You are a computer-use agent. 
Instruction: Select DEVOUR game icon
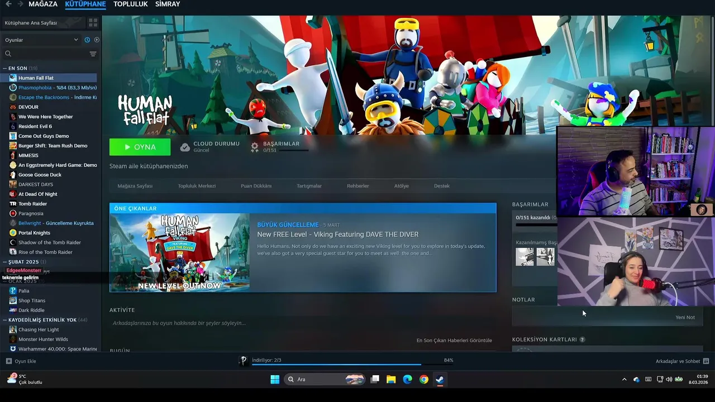[13, 107]
